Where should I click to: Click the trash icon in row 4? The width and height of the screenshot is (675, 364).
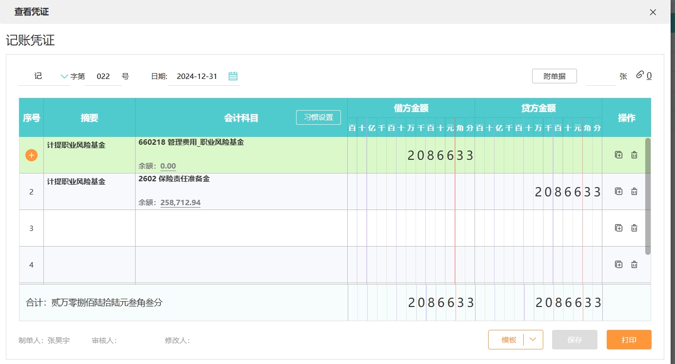634,265
